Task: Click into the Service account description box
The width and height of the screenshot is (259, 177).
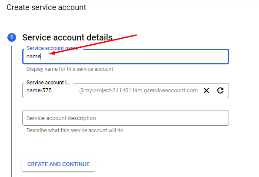Action: click(x=126, y=118)
